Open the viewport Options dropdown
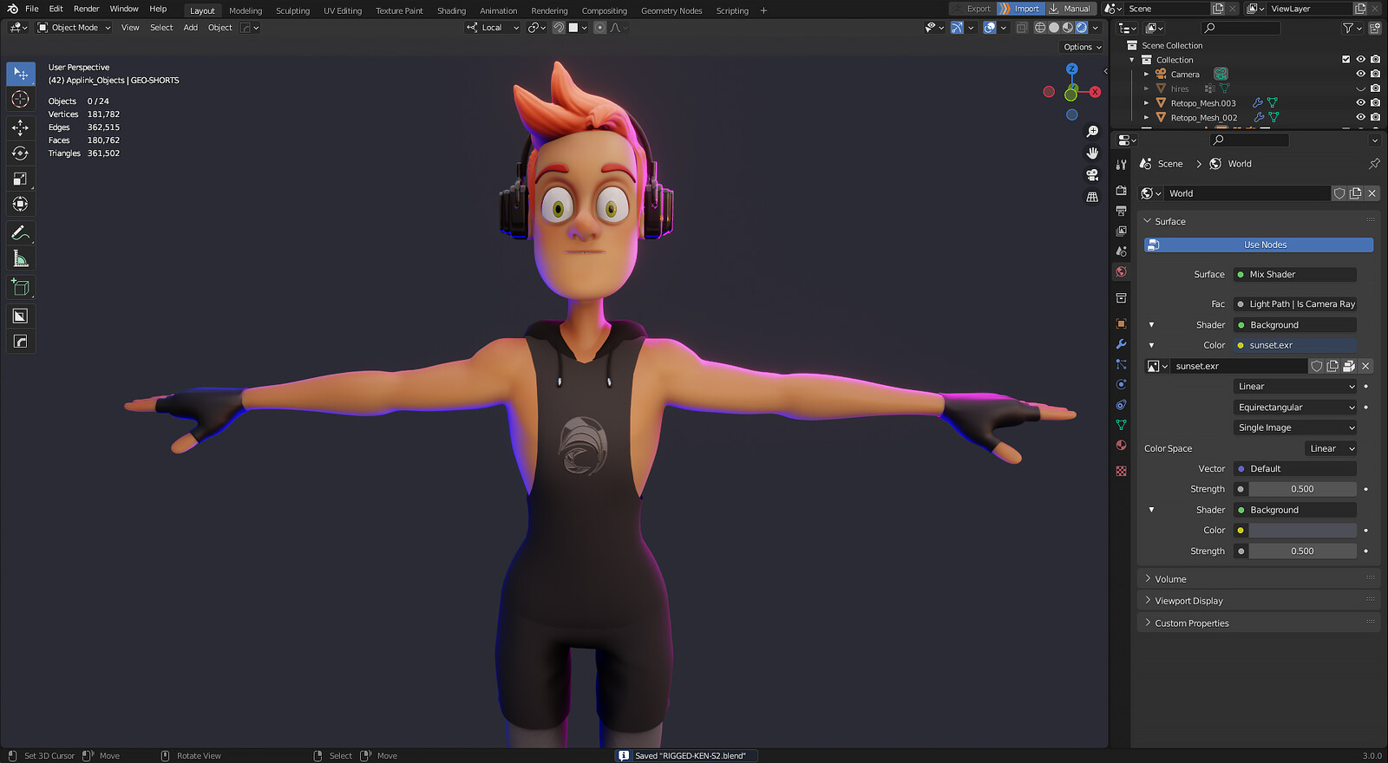1388x763 pixels. (1082, 48)
